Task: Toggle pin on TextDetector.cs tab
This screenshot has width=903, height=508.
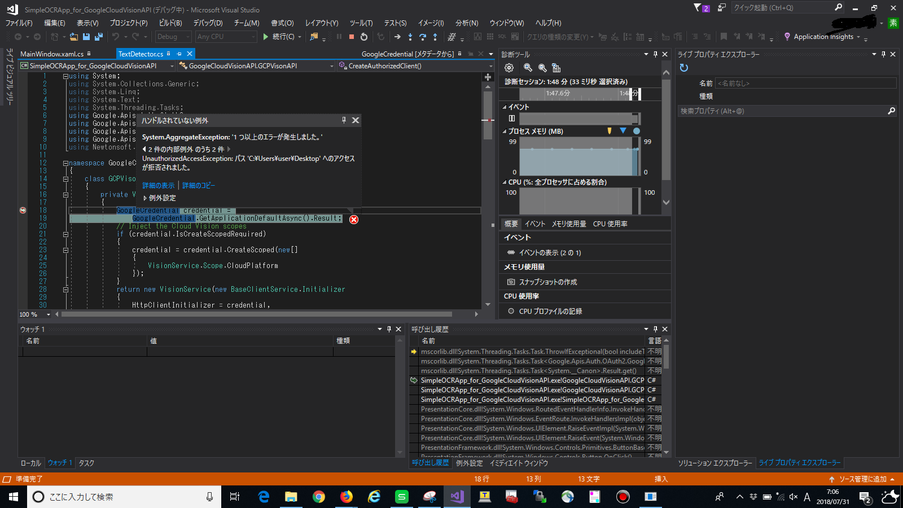Action: tap(179, 54)
